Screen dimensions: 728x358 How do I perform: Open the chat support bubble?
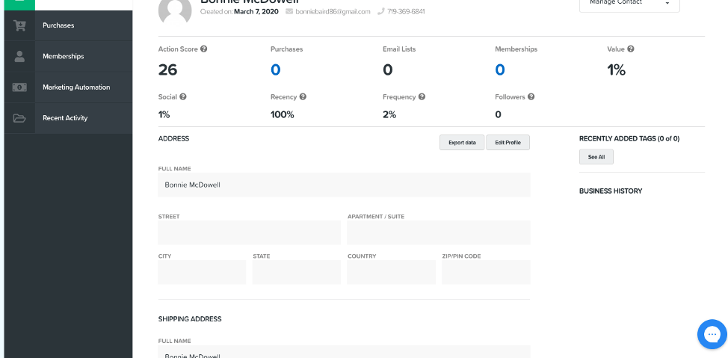click(x=712, y=334)
